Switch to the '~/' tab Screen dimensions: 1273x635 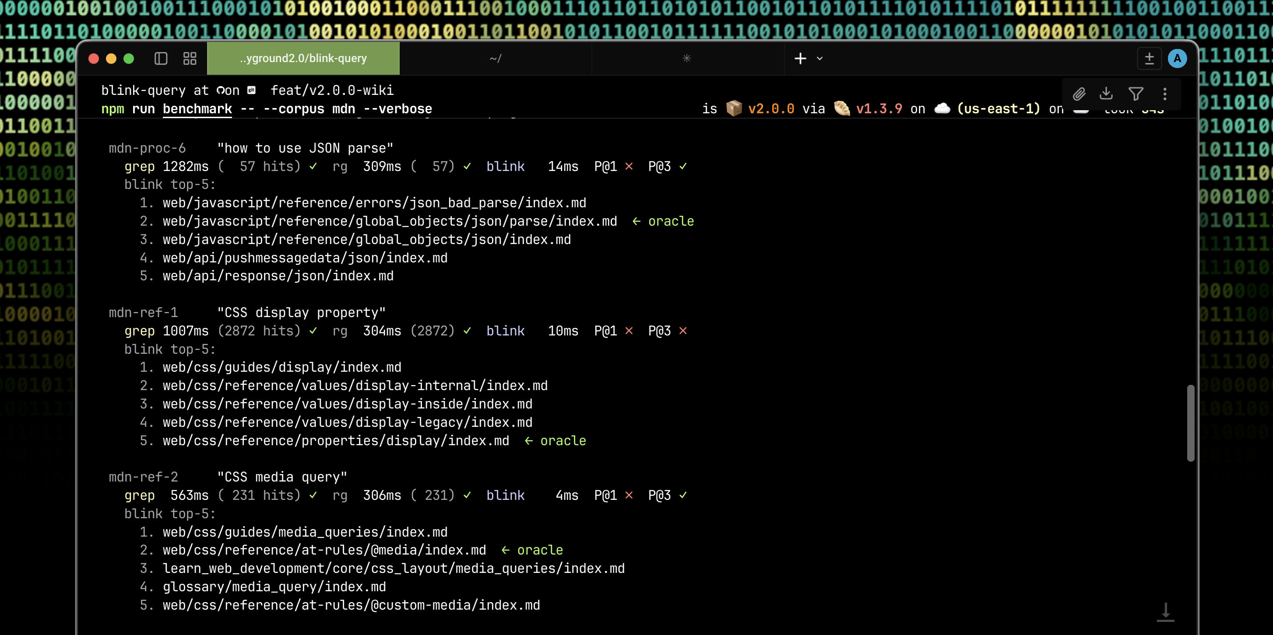click(496, 58)
